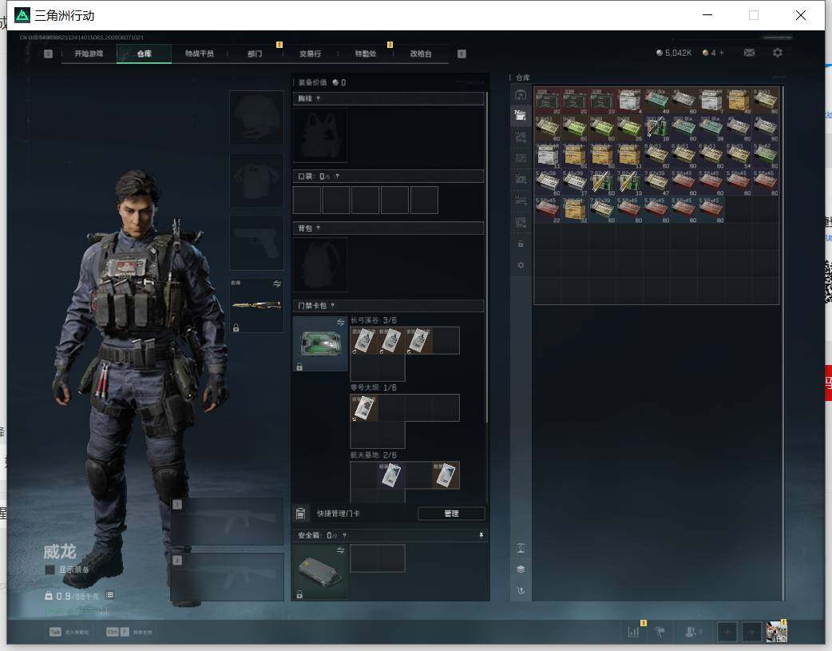Select the first ammo box in stash
This screenshot has width=832, height=651.
coord(548,101)
